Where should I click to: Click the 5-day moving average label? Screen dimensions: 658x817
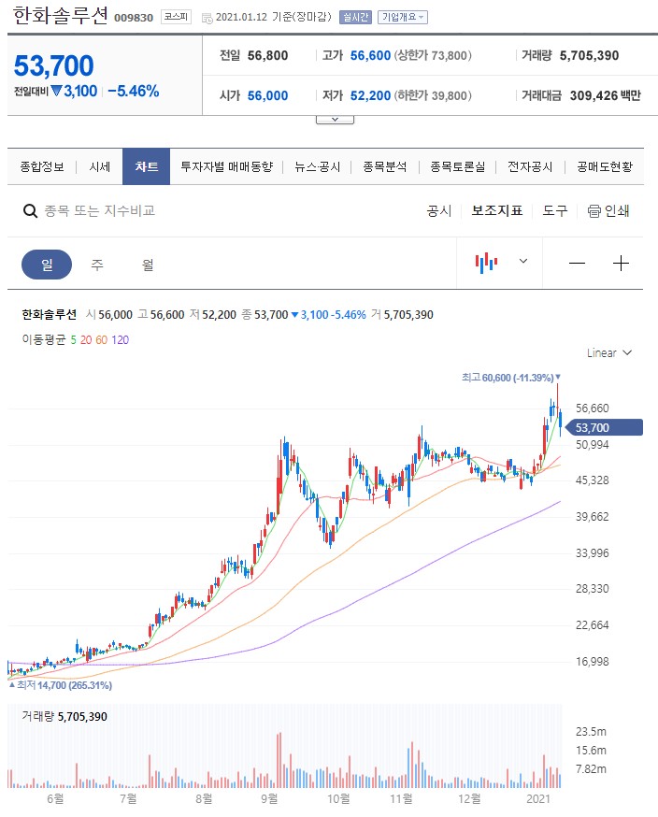click(x=74, y=340)
